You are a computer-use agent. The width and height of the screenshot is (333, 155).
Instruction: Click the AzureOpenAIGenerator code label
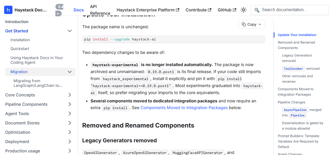click(145, 153)
